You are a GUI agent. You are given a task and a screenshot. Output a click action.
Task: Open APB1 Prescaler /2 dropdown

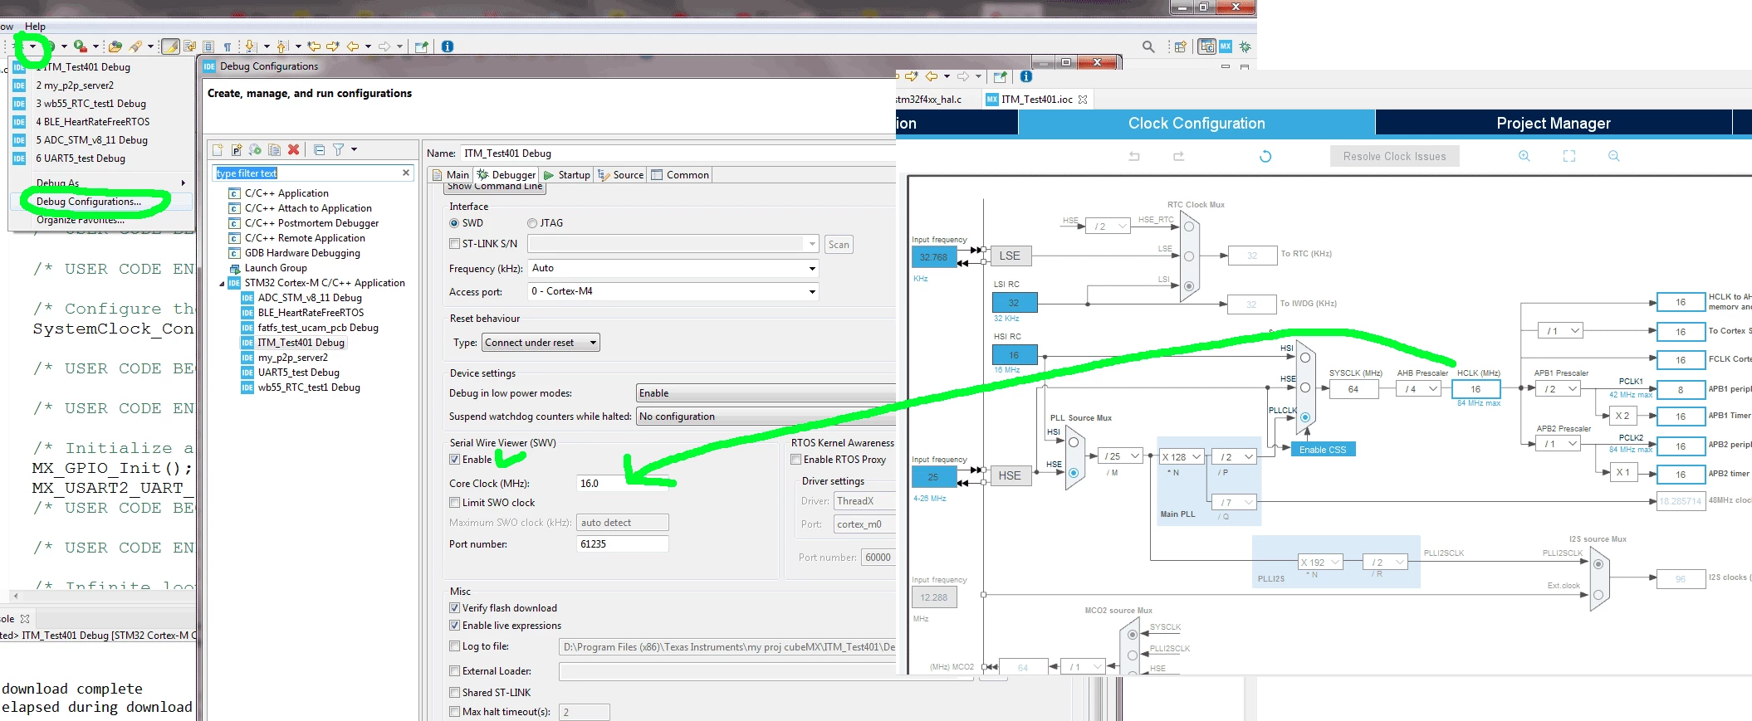pos(1559,388)
